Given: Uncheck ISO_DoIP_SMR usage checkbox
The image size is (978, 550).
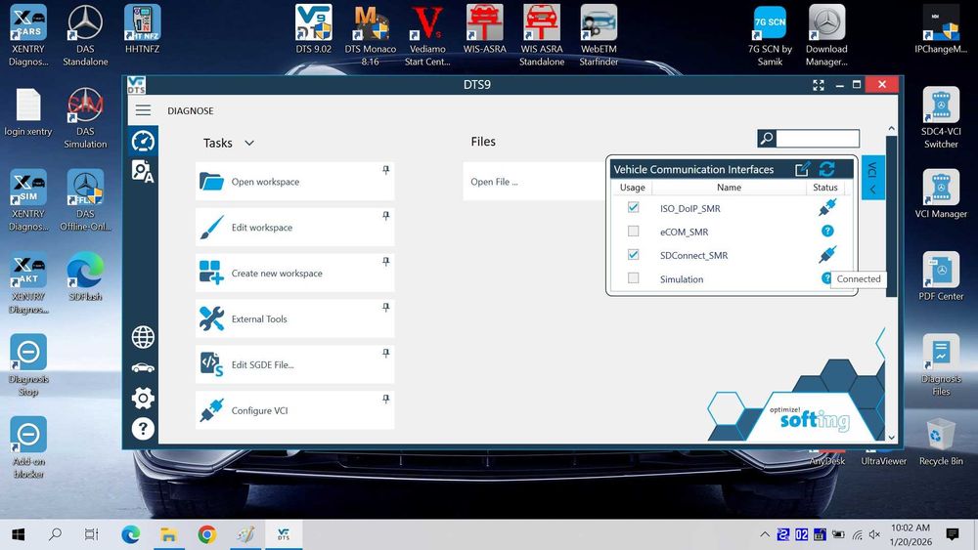Looking at the screenshot, I should pos(633,207).
